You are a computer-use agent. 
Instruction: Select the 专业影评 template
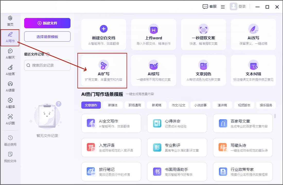[177, 147]
